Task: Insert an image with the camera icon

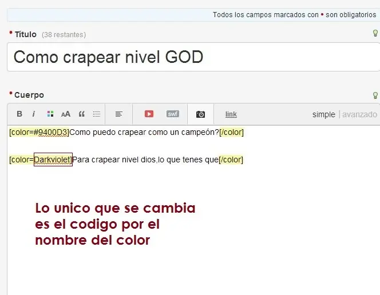Action: coord(200,114)
